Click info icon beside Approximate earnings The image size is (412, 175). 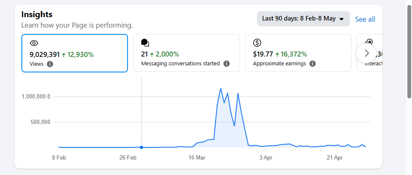pos(313,64)
